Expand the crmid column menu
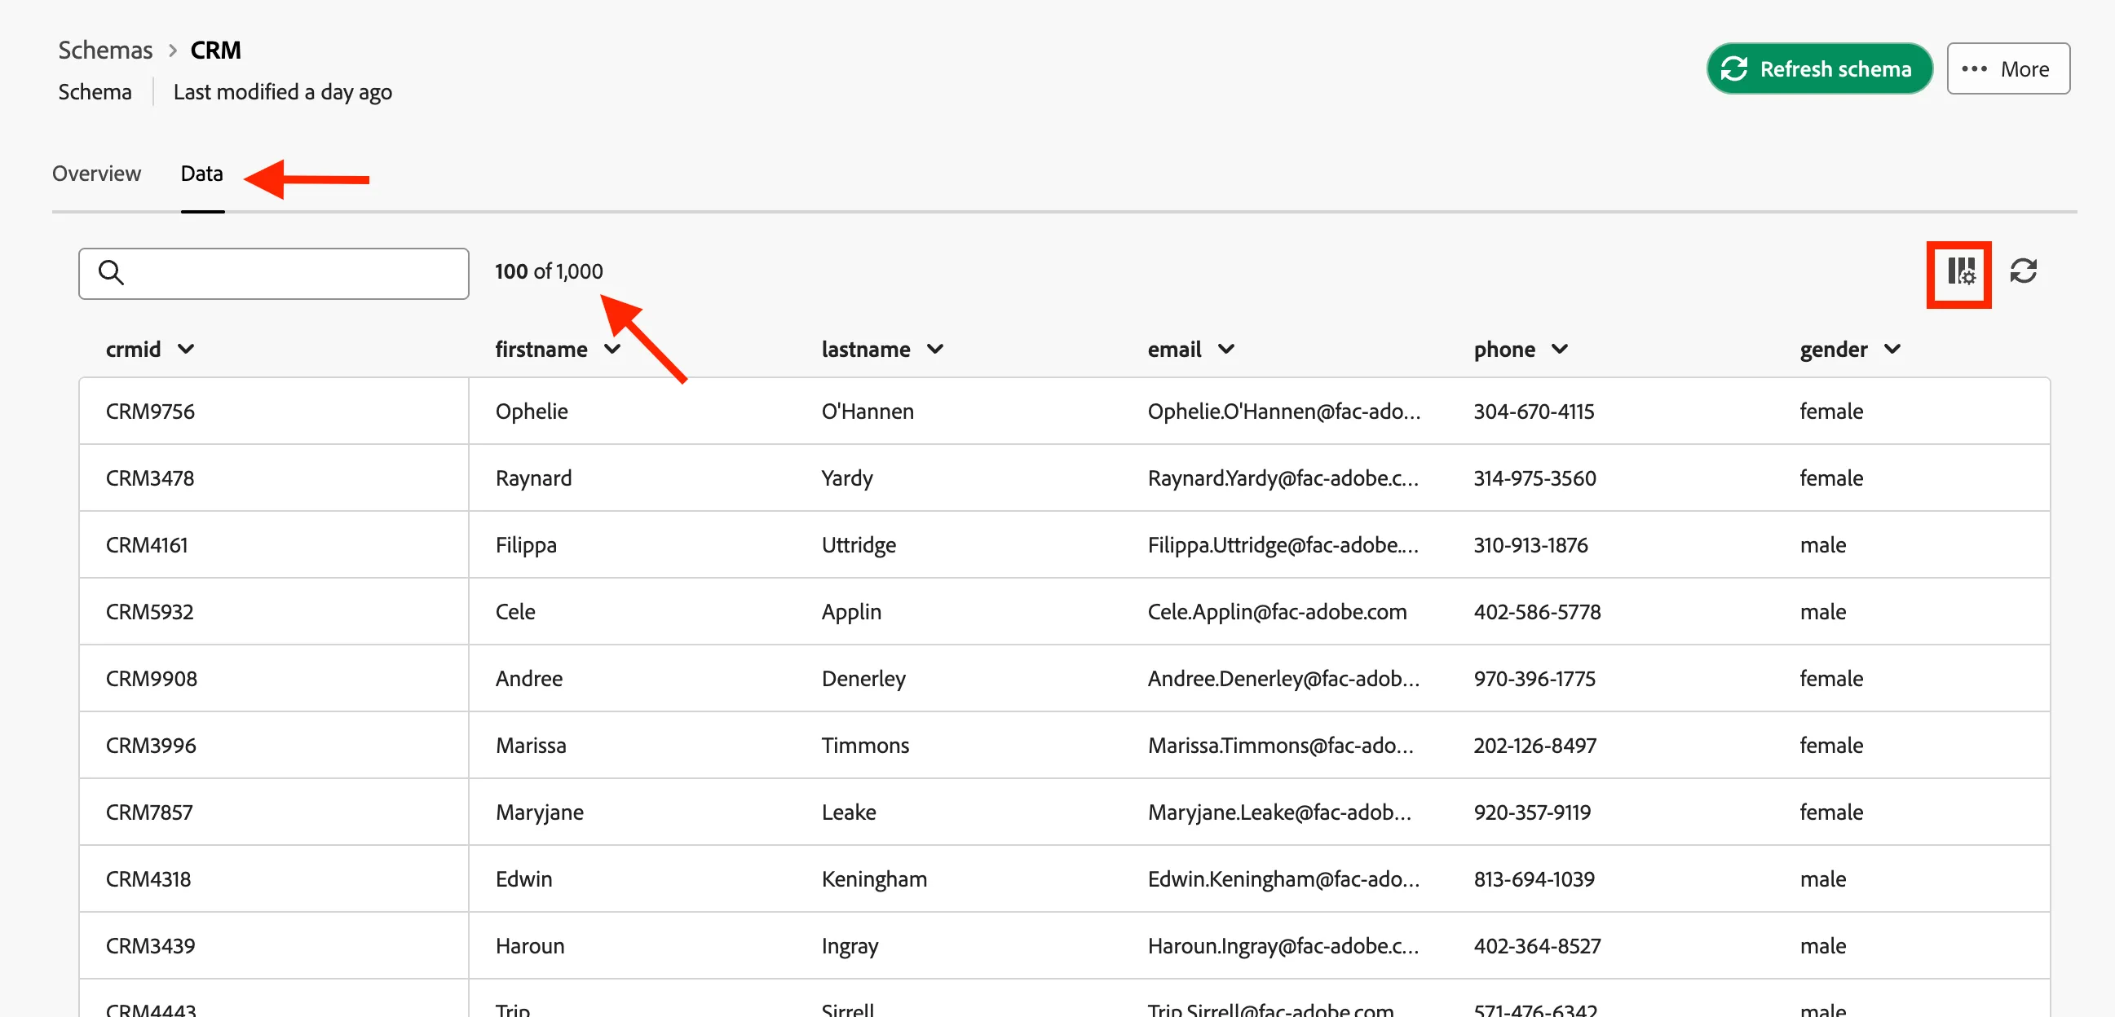Viewport: 2115px width, 1017px height. pyautogui.click(x=186, y=350)
